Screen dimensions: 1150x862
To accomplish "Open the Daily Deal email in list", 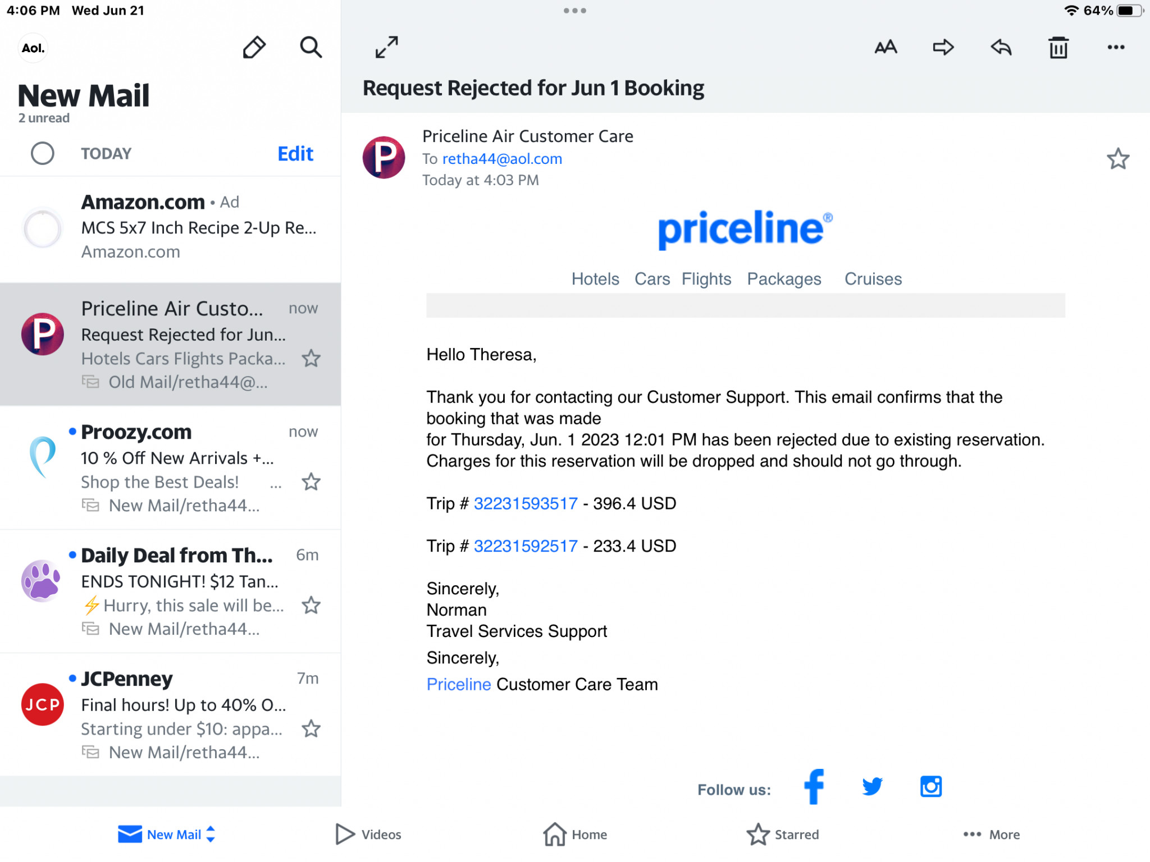I will [x=170, y=592].
